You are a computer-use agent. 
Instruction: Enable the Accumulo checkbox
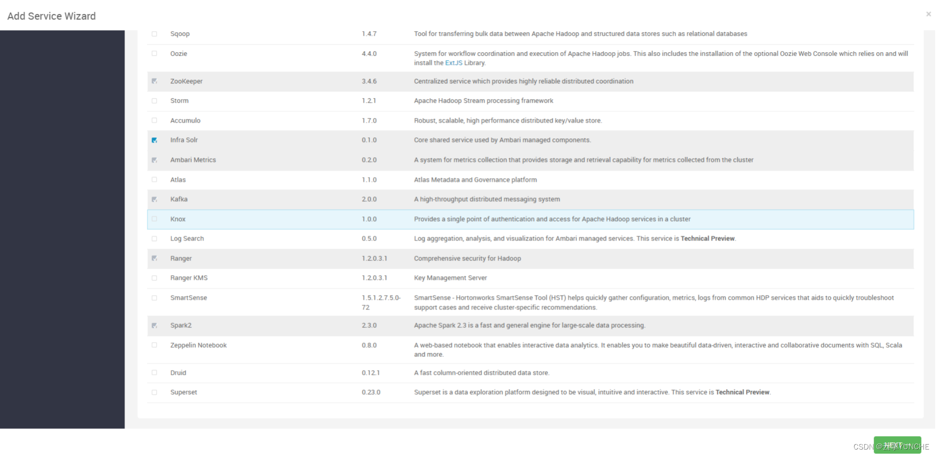pos(154,120)
